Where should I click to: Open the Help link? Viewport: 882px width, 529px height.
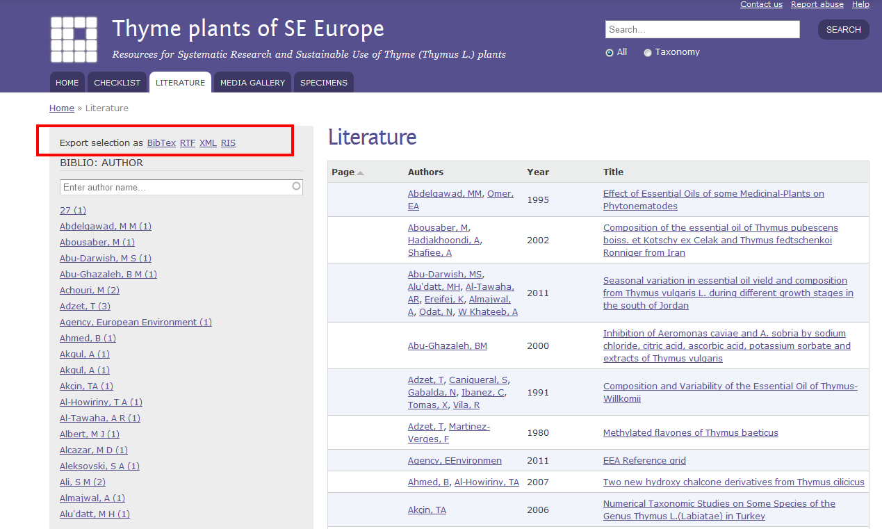click(x=860, y=4)
